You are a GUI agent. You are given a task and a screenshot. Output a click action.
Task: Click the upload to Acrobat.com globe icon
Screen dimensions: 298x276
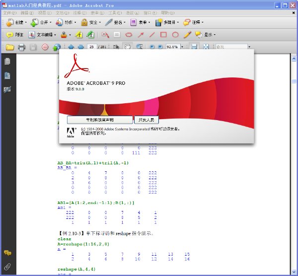[57, 47]
